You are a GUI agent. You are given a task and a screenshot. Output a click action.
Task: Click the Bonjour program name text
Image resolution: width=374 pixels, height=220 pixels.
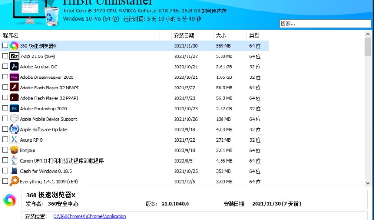click(27, 150)
